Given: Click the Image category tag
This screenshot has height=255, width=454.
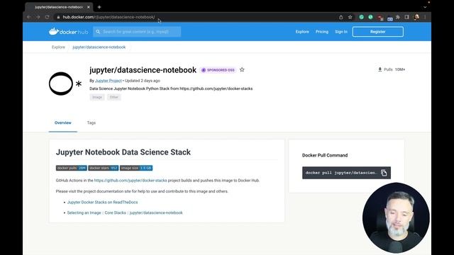Looking at the screenshot, I should point(97,97).
